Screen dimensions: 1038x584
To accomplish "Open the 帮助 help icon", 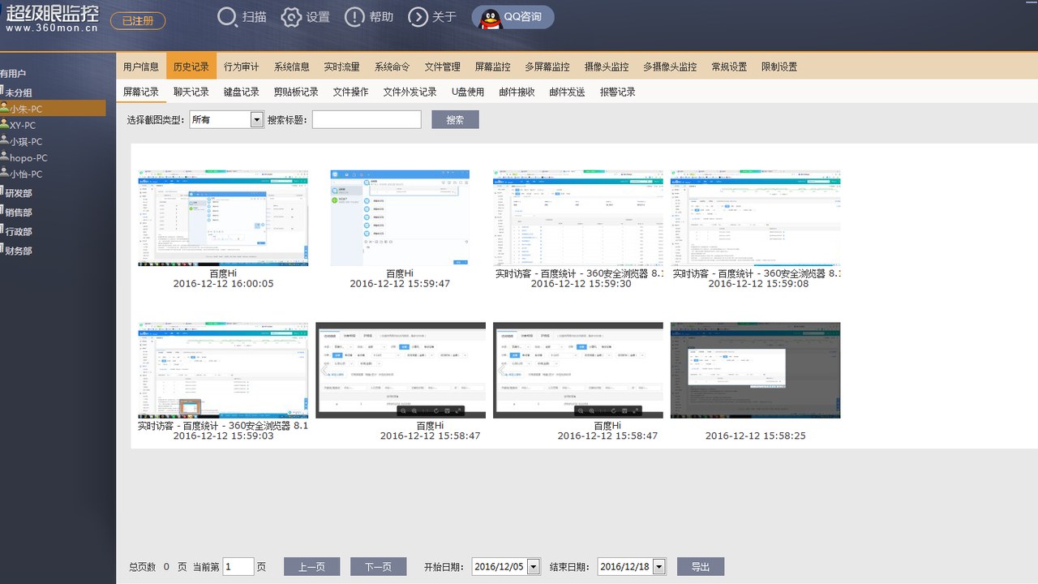I will 354,17.
